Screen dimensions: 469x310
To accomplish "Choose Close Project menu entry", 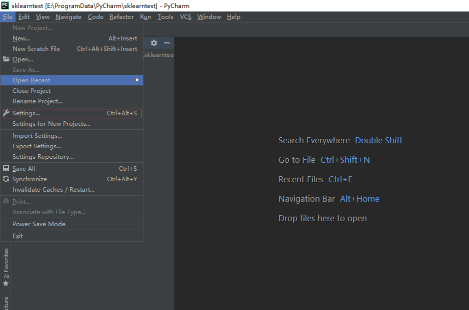I will [x=72, y=90].
